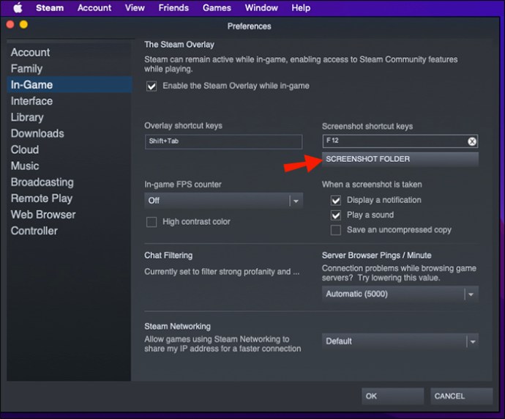The image size is (505, 419).
Task: Open the Games menu
Action: click(217, 8)
